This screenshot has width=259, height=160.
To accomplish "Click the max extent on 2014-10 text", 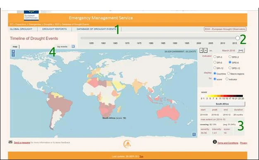I will (213, 119).
